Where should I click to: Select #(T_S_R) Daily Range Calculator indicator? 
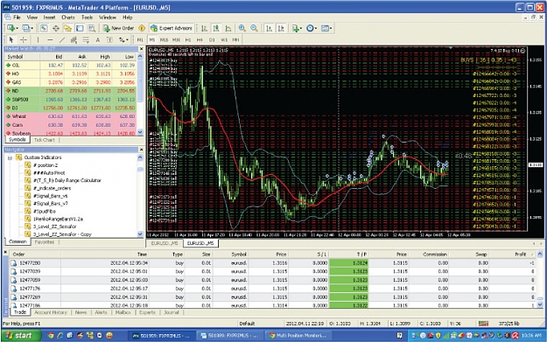point(67,180)
